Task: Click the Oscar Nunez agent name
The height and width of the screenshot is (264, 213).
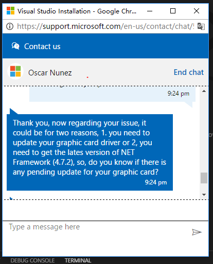Action: 50,73
